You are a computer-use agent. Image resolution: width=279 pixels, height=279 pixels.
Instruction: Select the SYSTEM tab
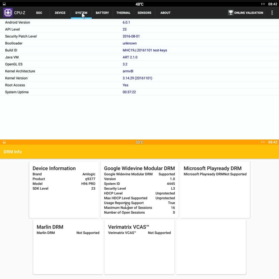tap(81, 13)
